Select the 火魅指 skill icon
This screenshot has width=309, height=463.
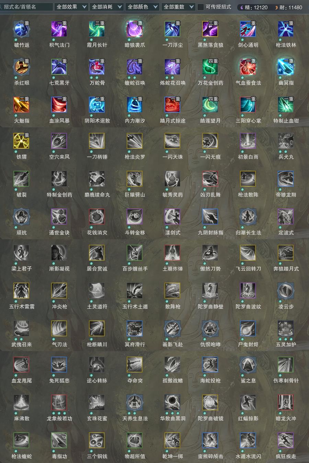pos(21,105)
